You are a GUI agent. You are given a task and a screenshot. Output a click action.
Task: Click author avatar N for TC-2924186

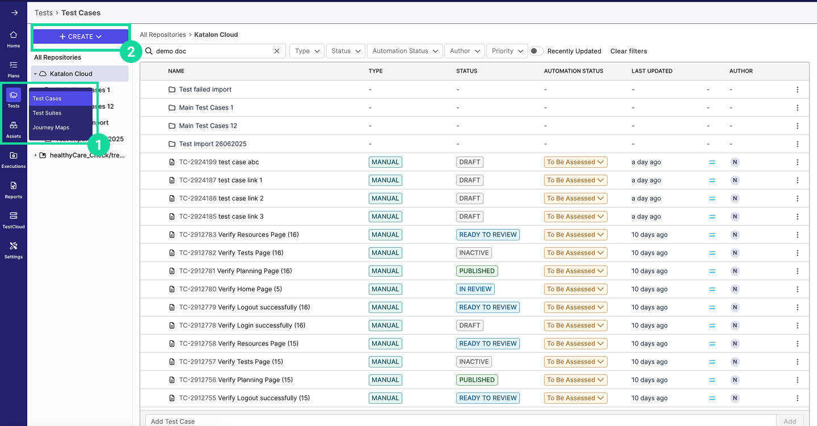[x=735, y=199]
